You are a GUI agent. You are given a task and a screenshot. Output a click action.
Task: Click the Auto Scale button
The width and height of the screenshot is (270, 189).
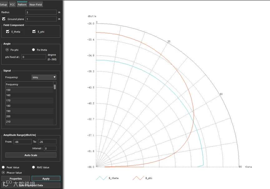(x=31, y=155)
